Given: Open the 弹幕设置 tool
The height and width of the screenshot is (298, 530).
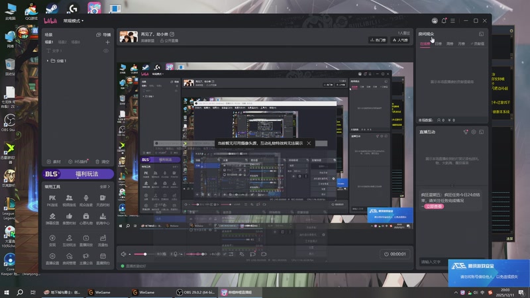Looking at the screenshot, I should click(52, 219).
